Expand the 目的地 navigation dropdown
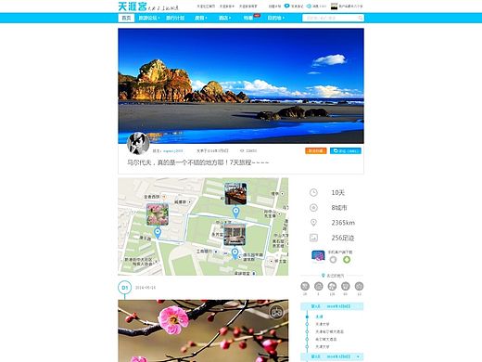This screenshot has width=482, height=362. pyautogui.click(x=275, y=18)
